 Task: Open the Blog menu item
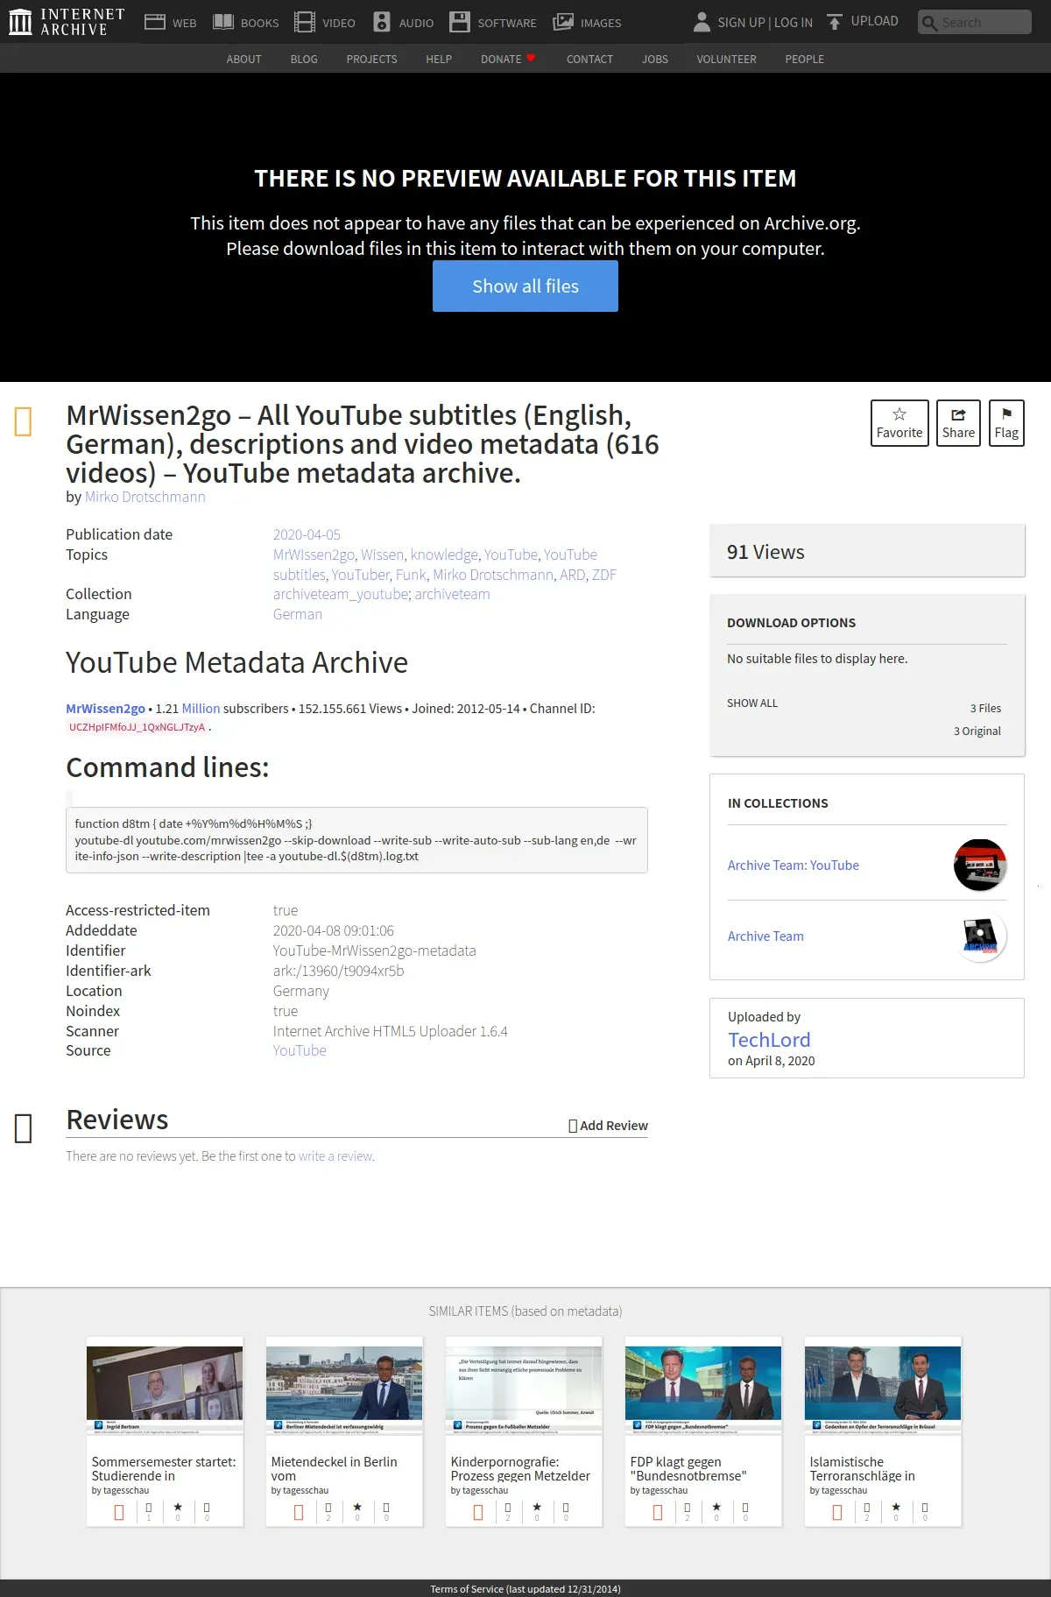coord(304,59)
